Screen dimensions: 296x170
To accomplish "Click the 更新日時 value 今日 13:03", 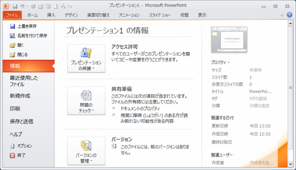I will pyautogui.click(x=260, y=126).
